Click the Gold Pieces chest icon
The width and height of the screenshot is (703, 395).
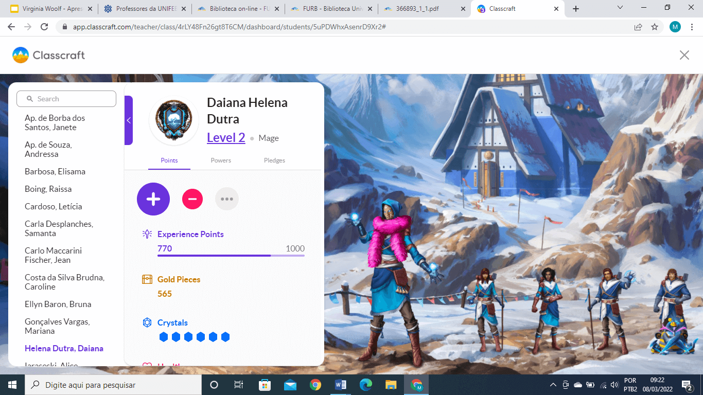click(x=147, y=279)
